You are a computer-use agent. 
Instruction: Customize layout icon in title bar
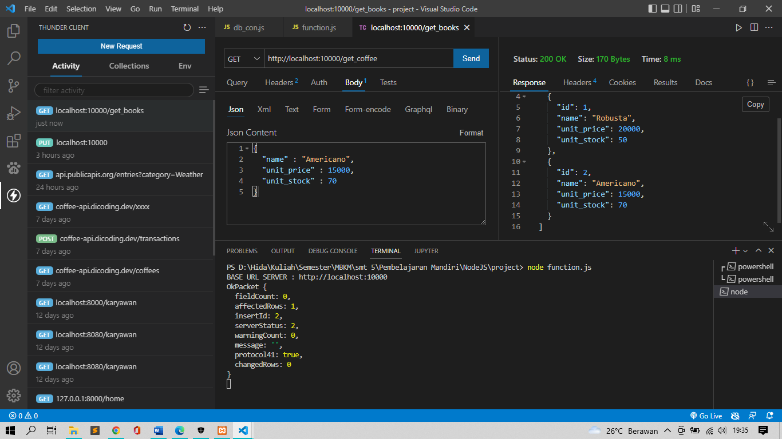696,9
